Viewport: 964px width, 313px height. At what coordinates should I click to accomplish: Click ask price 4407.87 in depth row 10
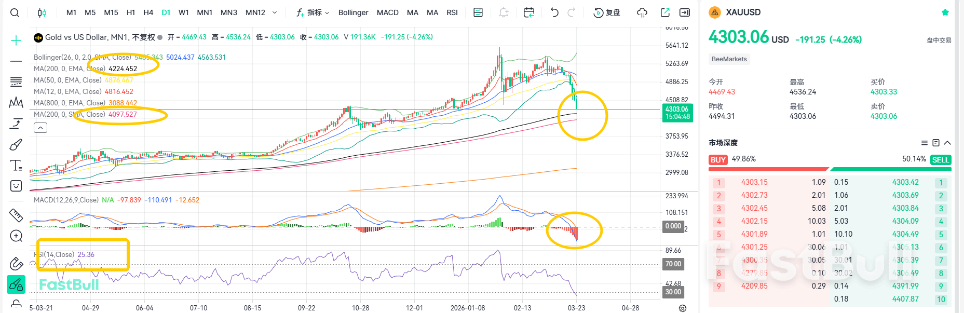pos(905,299)
